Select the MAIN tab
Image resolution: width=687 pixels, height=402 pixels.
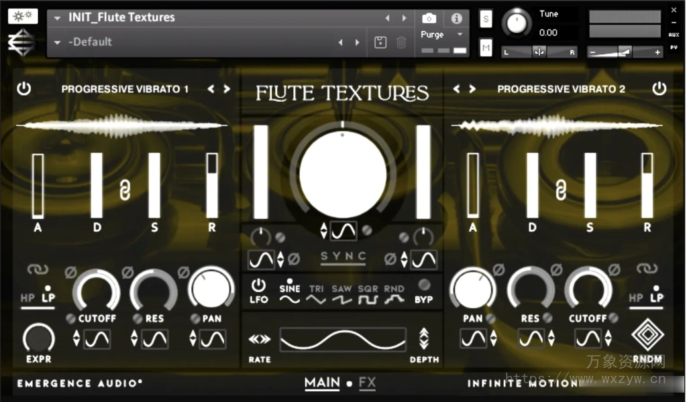(x=323, y=383)
